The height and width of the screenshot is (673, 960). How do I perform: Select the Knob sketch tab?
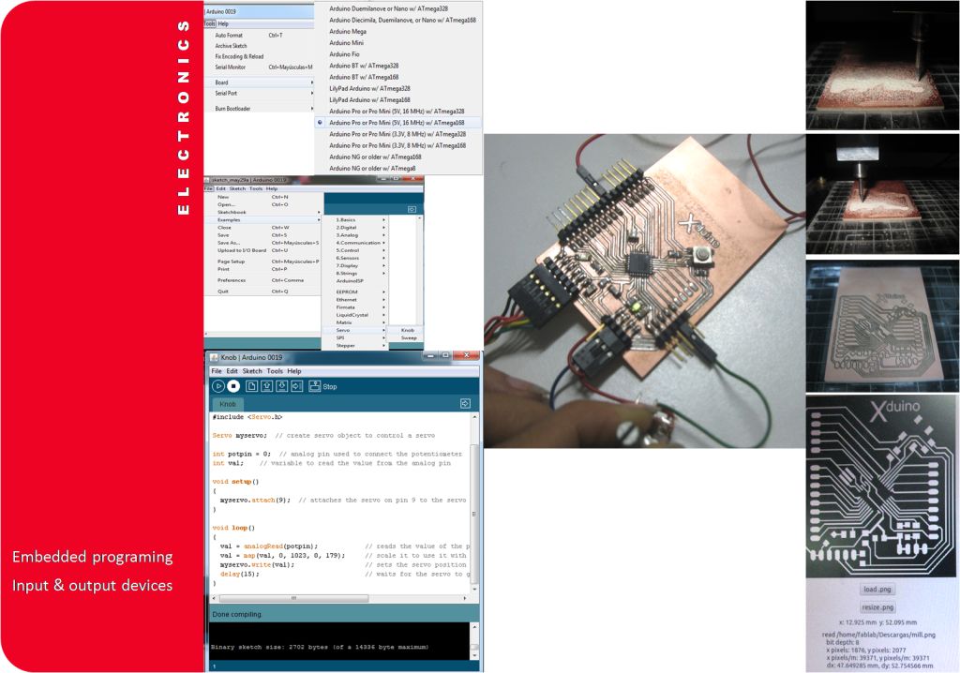(228, 404)
